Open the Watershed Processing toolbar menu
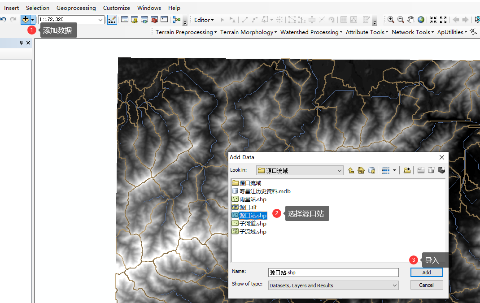Screen dimensions: 480x303 310,32
